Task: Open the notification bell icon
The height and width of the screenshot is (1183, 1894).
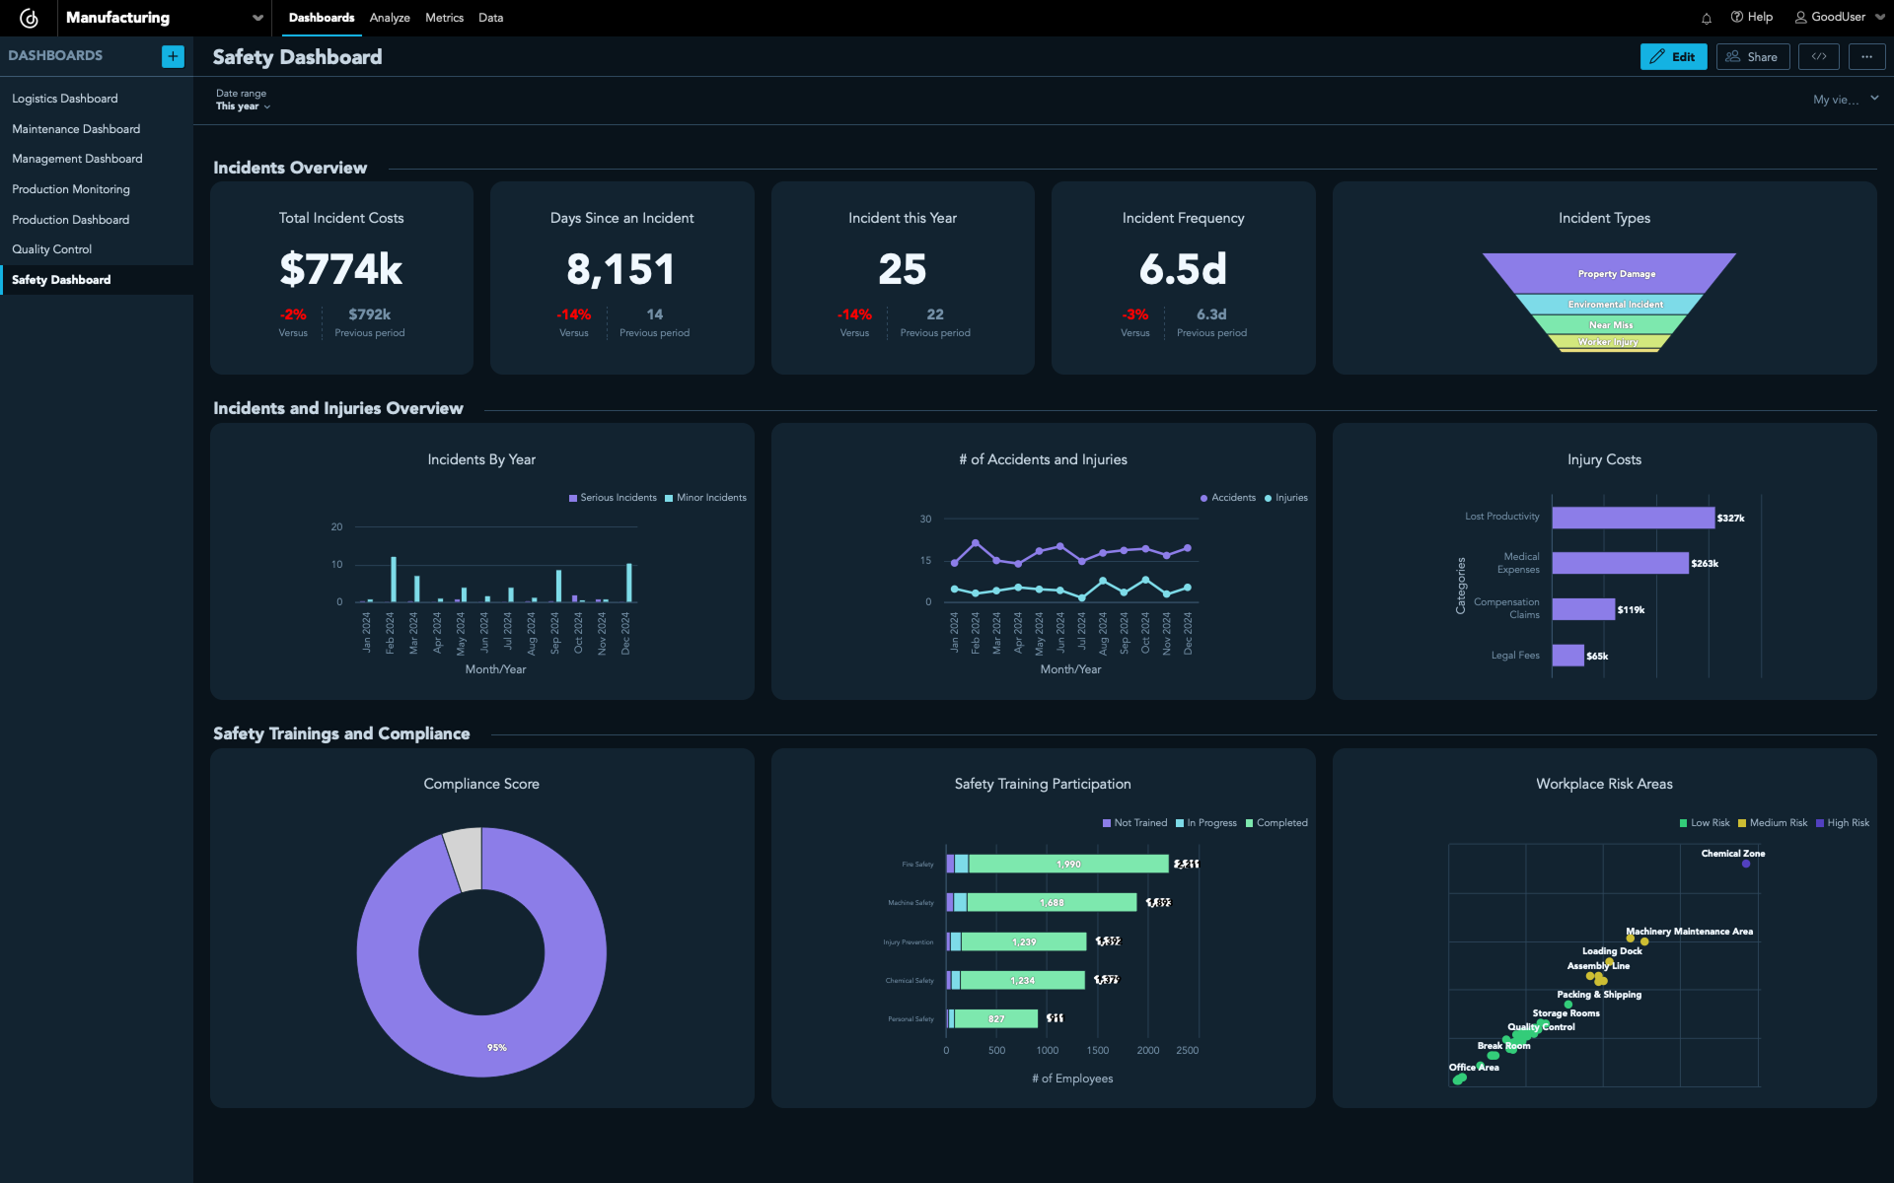Action: click(x=1706, y=18)
